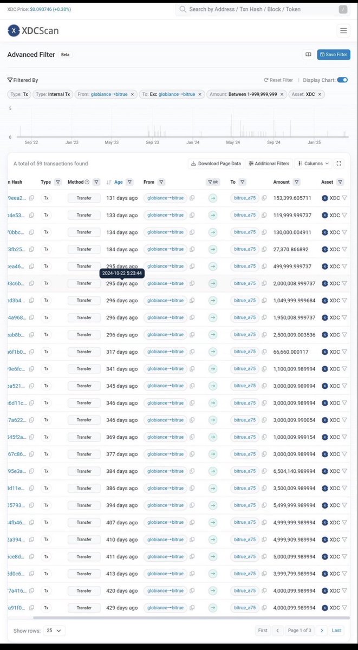This screenshot has width=358, height=650.
Task: Copy To address in 386 days ago row
Action: point(264,488)
